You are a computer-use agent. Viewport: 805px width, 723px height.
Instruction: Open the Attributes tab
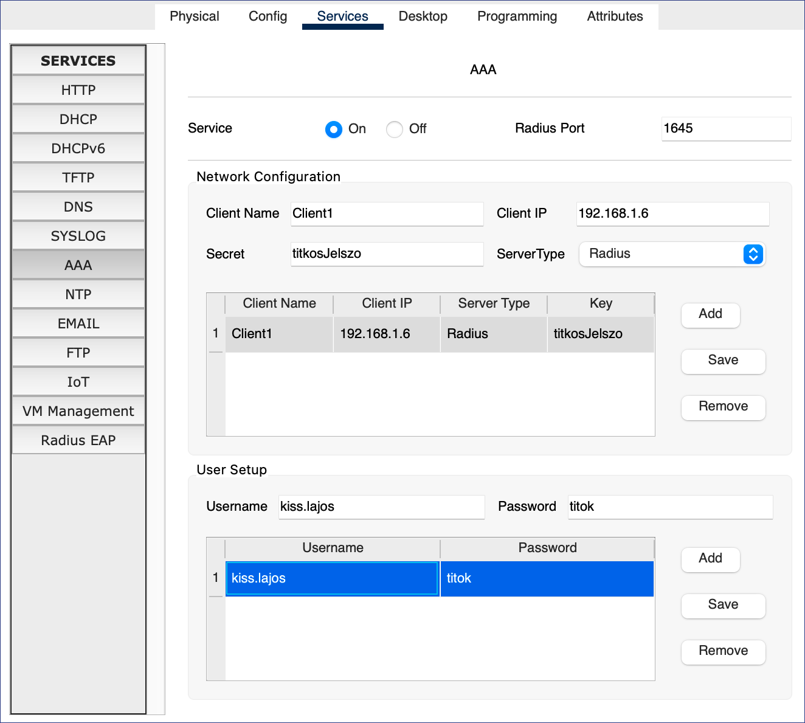[615, 16]
